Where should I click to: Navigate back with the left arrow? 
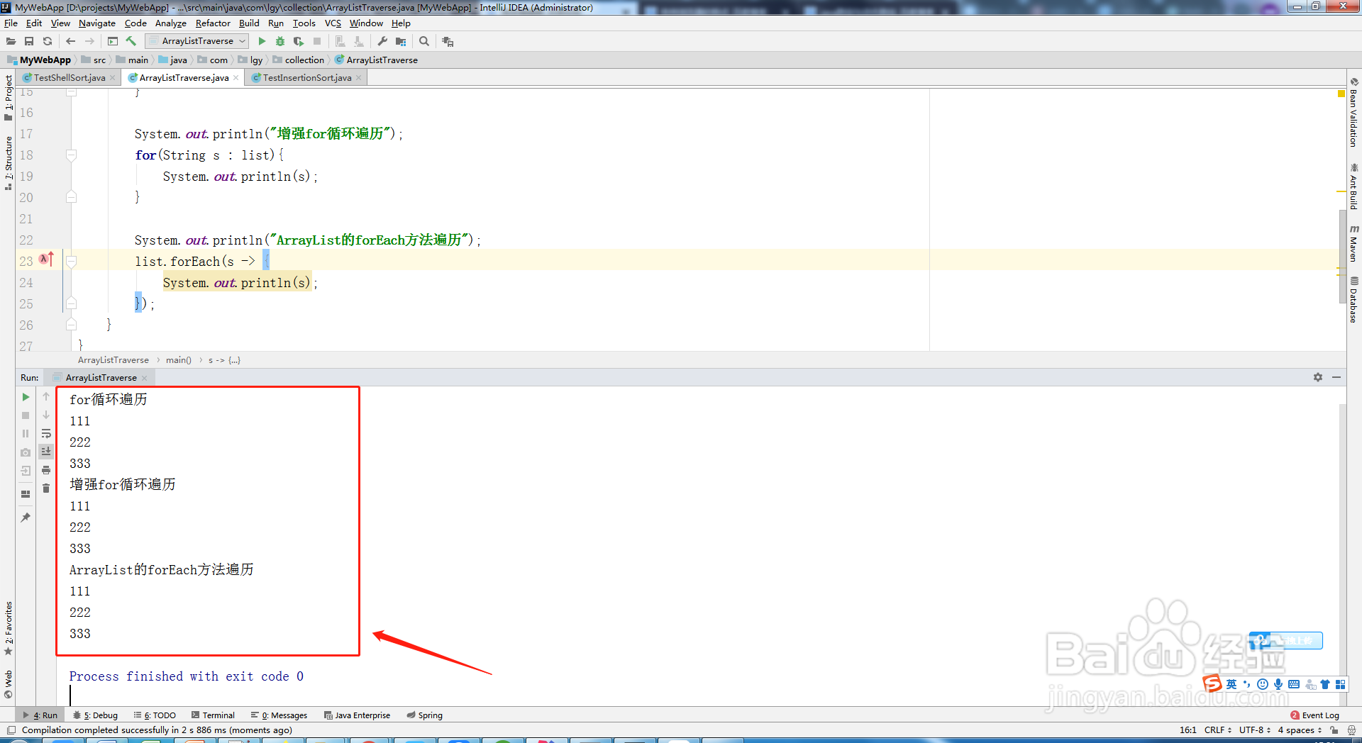pos(70,41)
